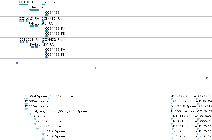Image resolution: width=212 pixels, height=140 pixels.
Task: Select the EN08438.5prime EST arrow
Action: click(x=172, y=134)
